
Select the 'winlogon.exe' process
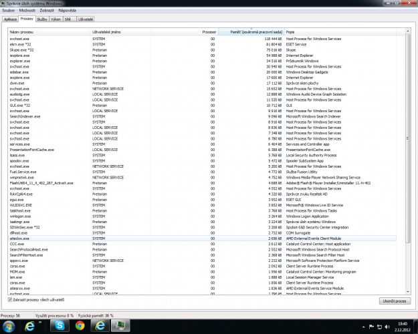coord(202,216)
